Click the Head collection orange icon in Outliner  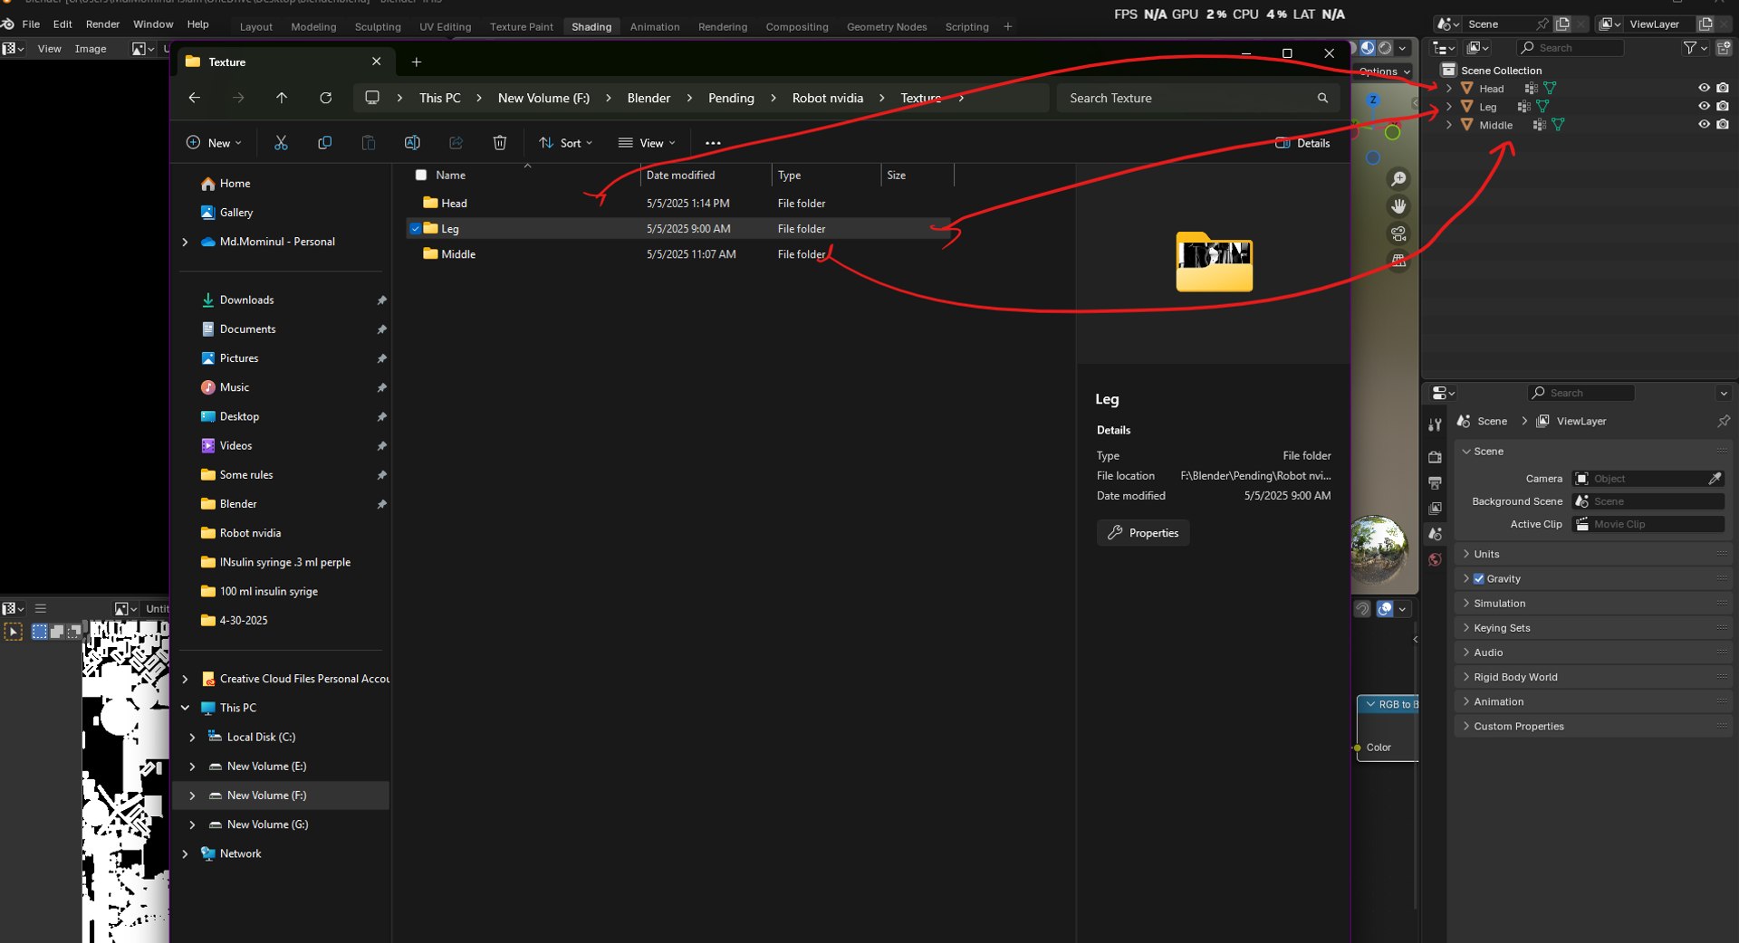(x=1466, y=88)
